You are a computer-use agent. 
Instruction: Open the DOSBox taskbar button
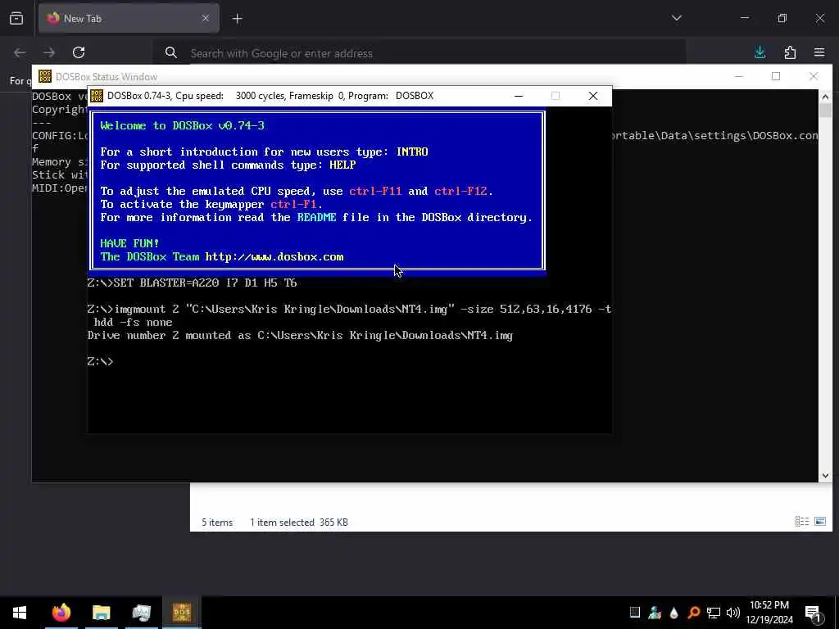click(182, 613)
